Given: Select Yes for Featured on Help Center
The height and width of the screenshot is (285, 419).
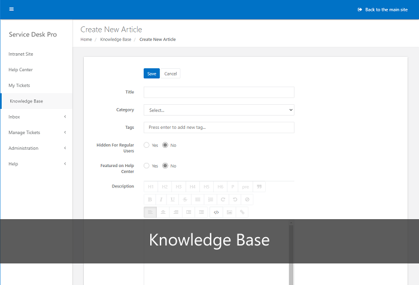Looking at the screenshot, I should pyautogui.click(x=147, y=166).
